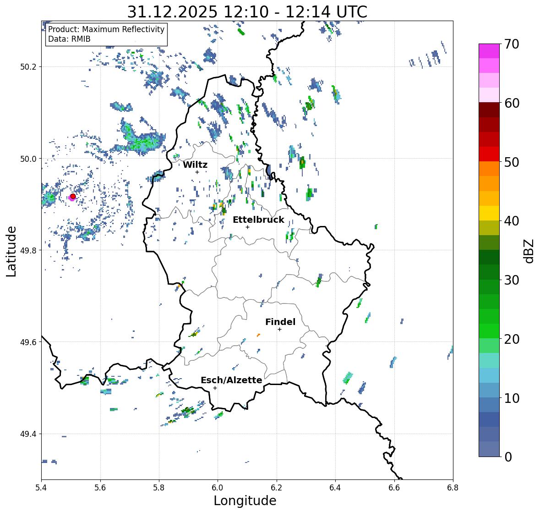This screenshot has width=540, height=512.
Task: Click the 20 tick on colorbar
Action: [511, 339]
